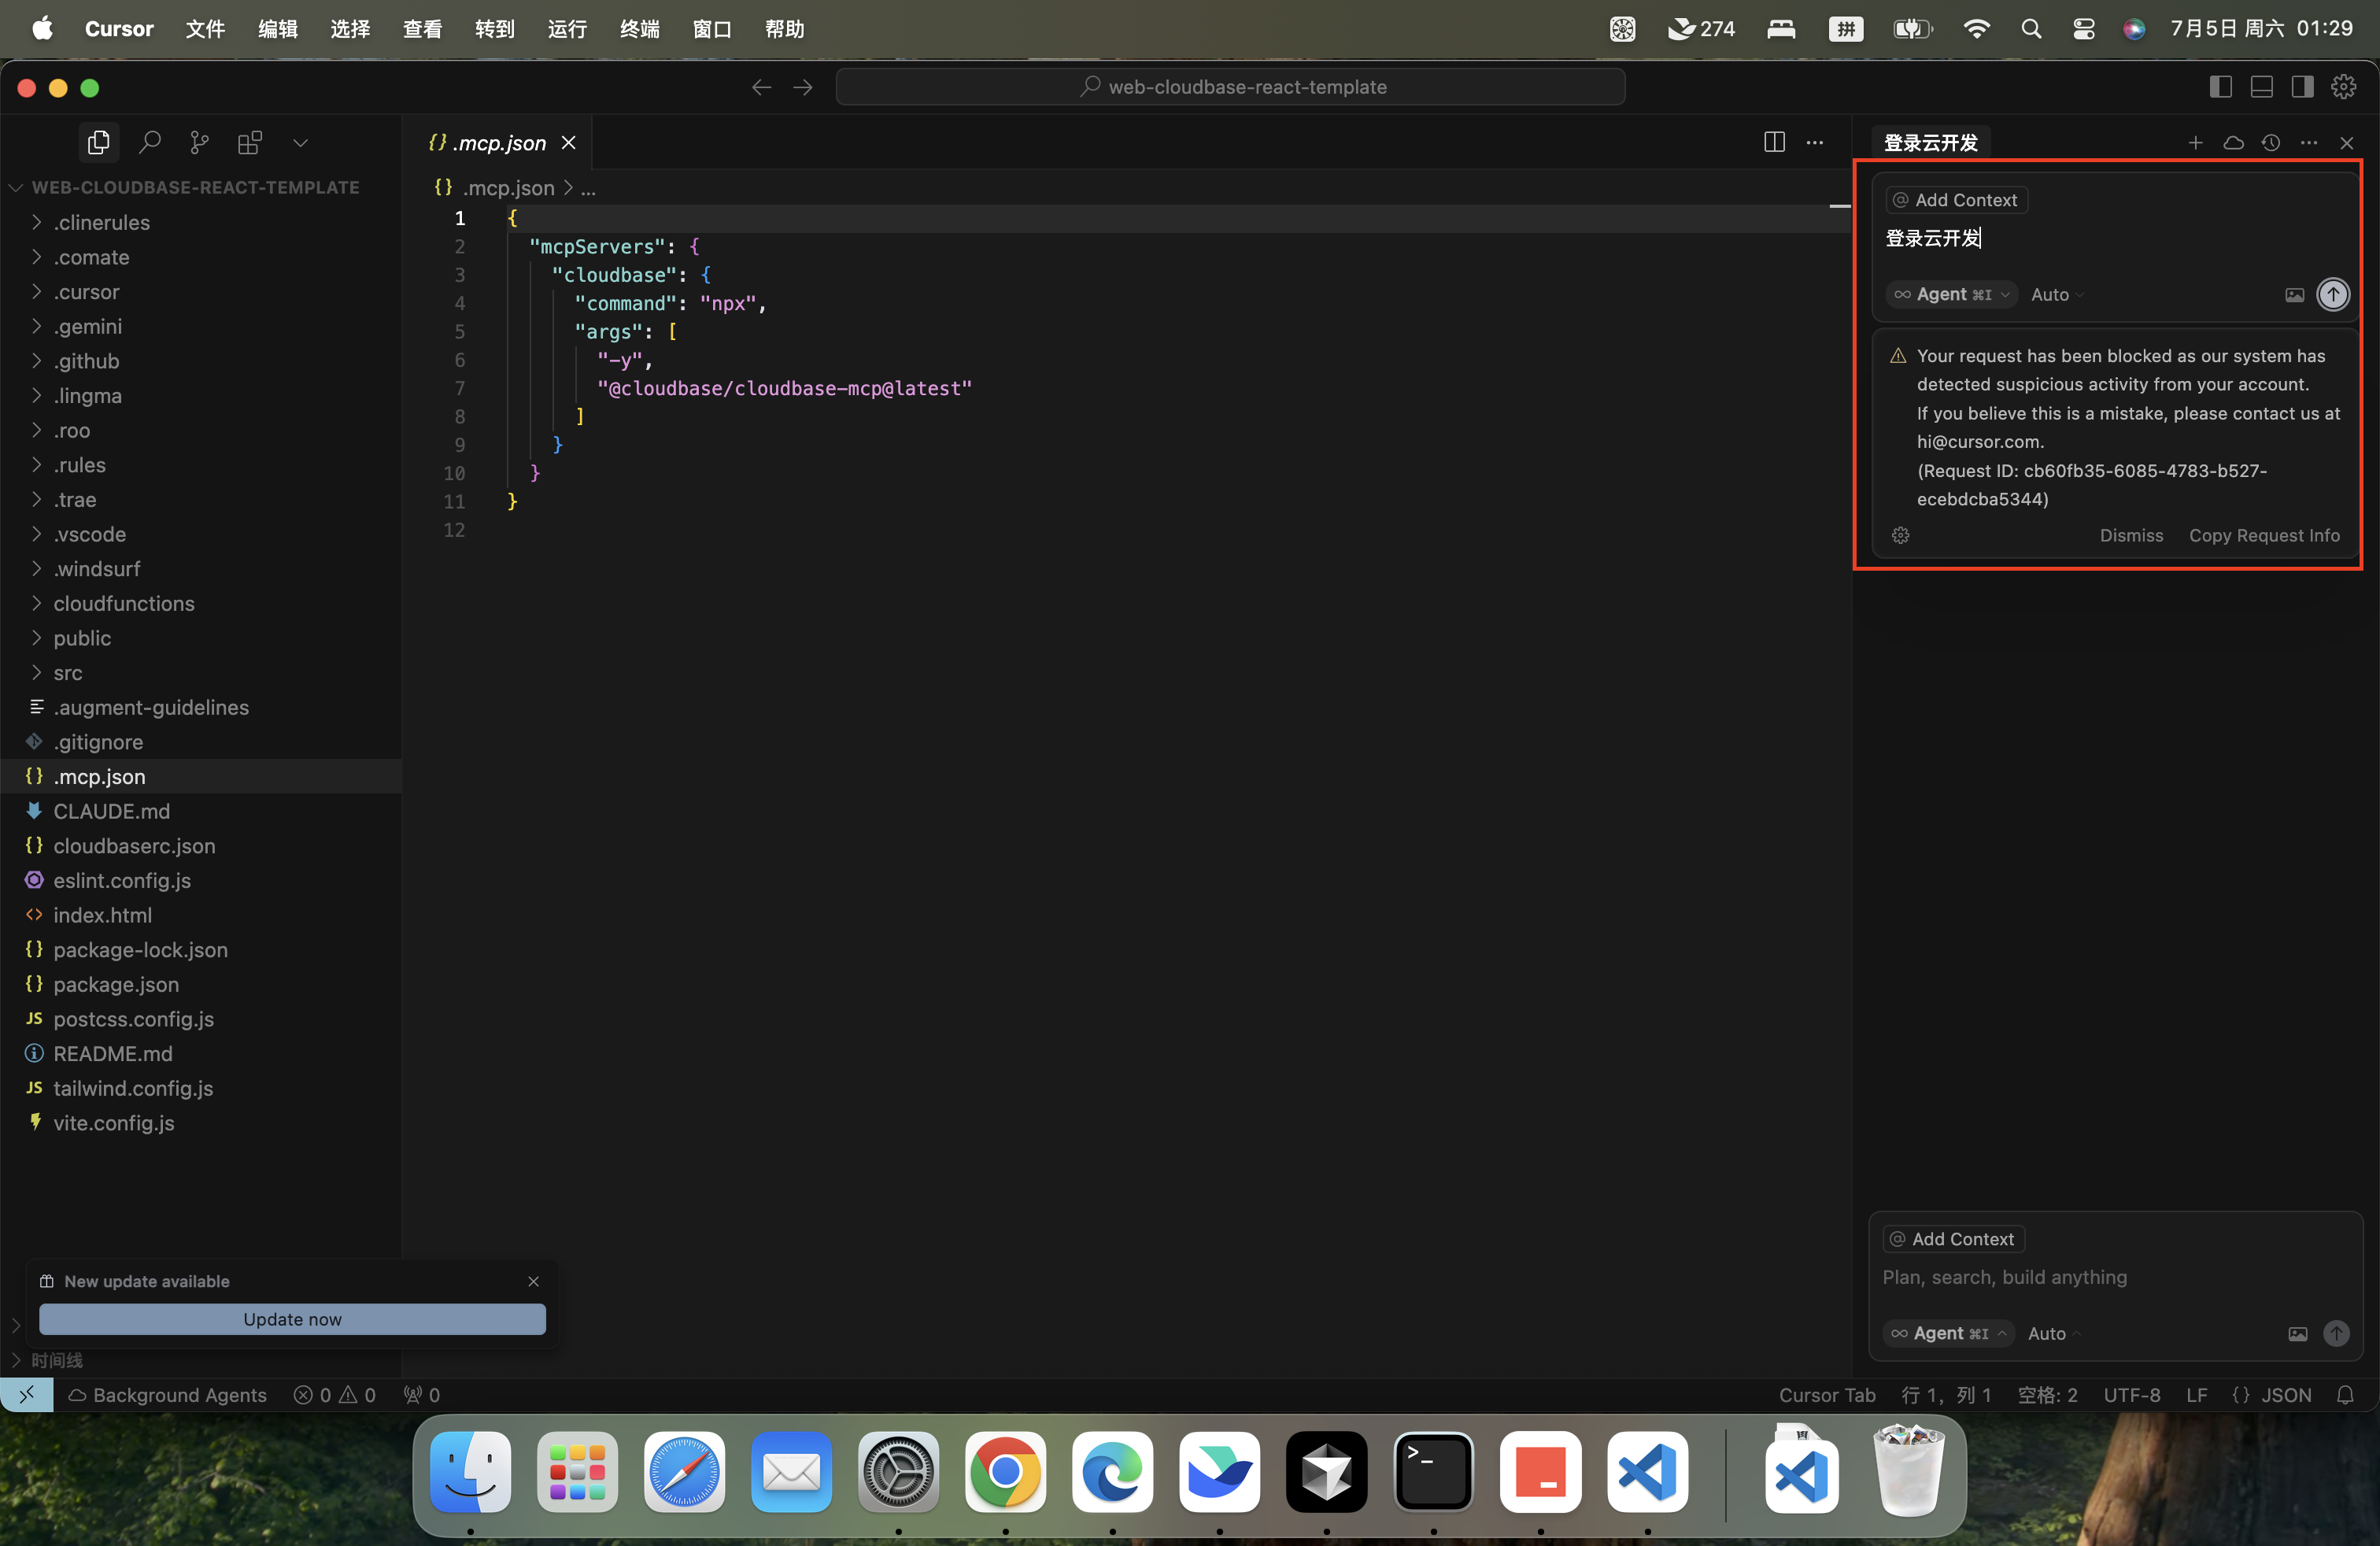Close the chat panel

click(x=2347, y=143)
